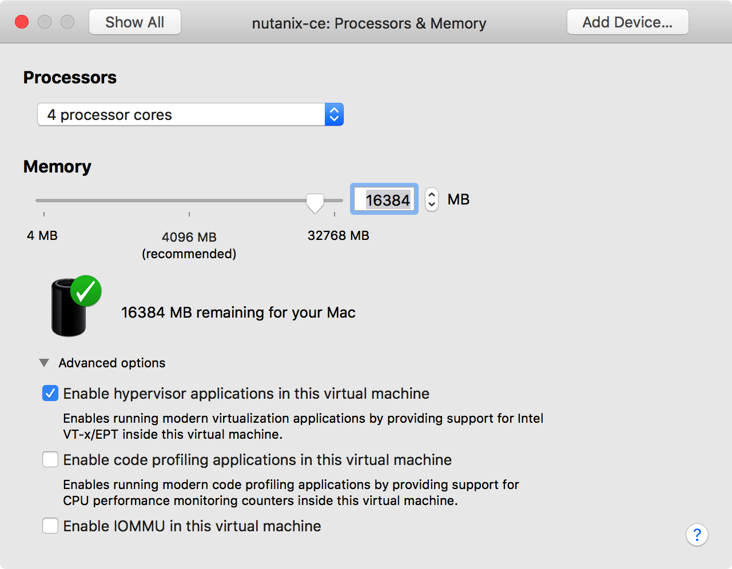
Task: Click the 32768 MB maximum label
Action: coord(338,235)
